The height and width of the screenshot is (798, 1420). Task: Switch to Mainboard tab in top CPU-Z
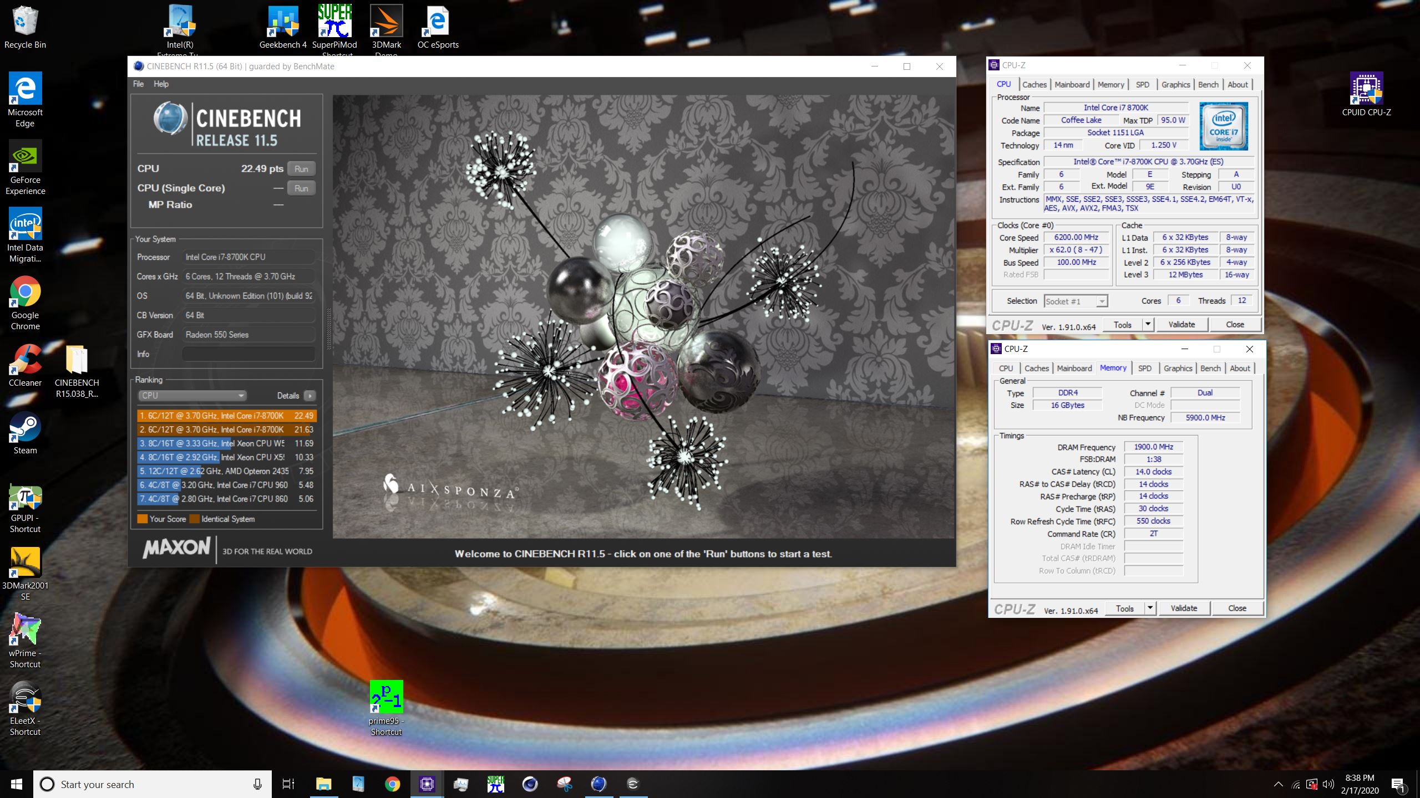1072,84
